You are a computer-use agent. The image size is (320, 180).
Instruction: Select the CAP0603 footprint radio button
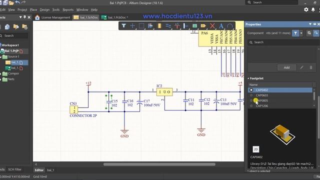click(251, 95)
